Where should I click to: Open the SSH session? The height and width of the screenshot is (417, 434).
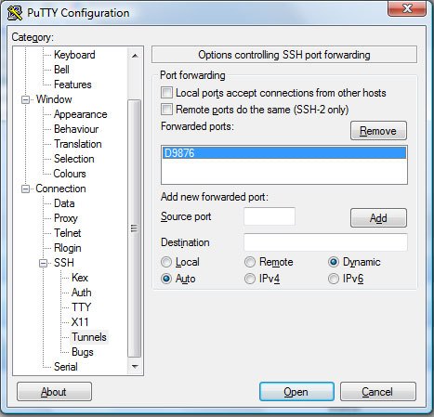pos(296,392)
